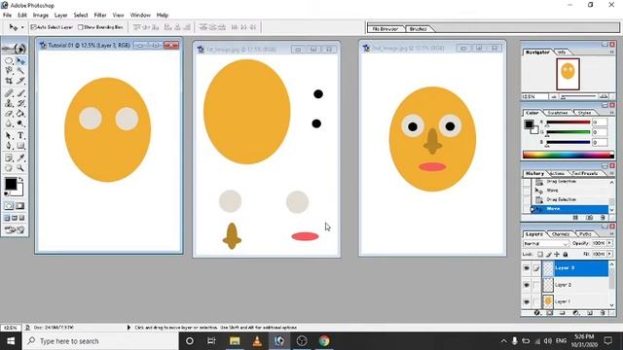Delete layer using Layers panel trash icon
Viewport: 623px width, 350px height.
point(603,313)
